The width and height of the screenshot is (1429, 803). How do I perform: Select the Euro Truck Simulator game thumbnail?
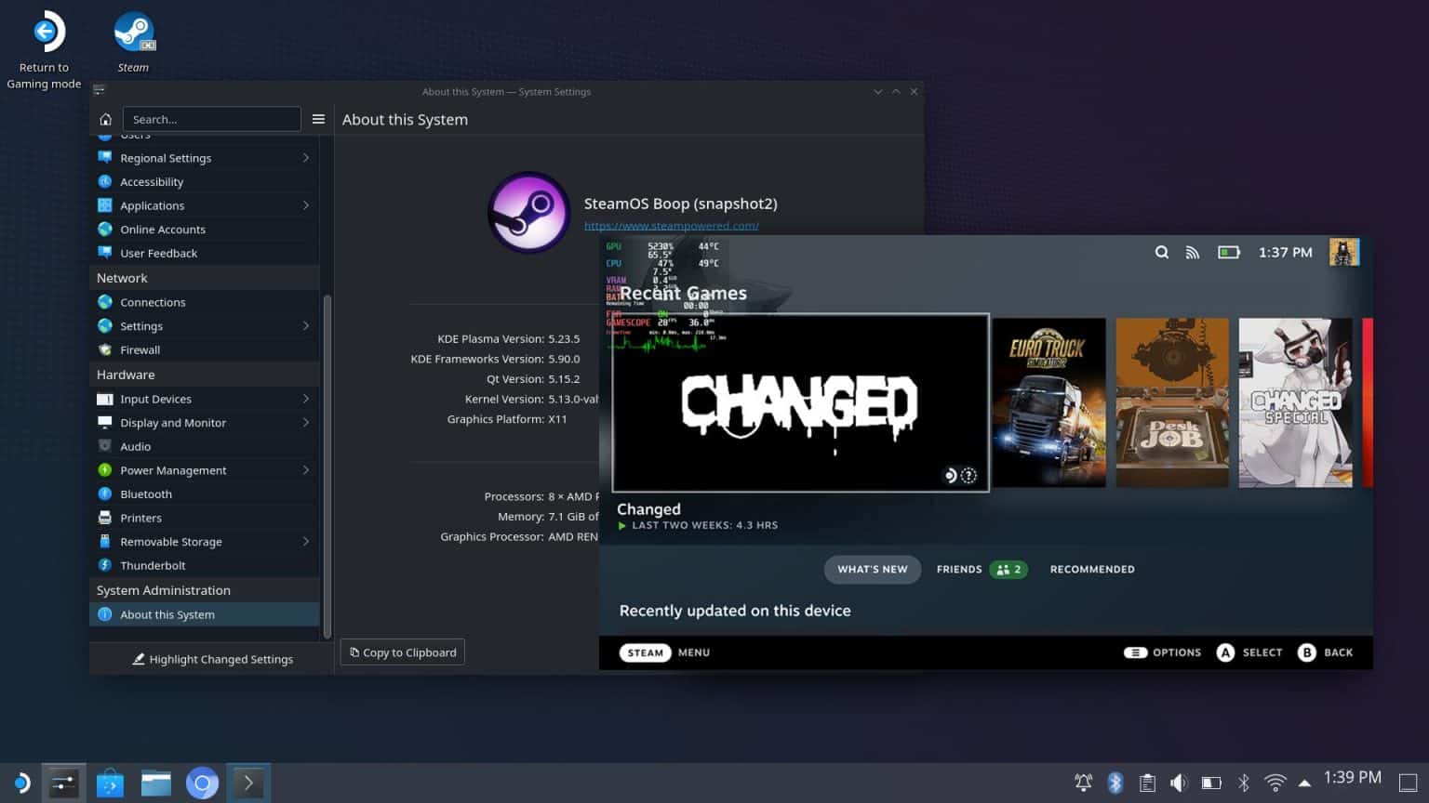[x=1048, y=401]
